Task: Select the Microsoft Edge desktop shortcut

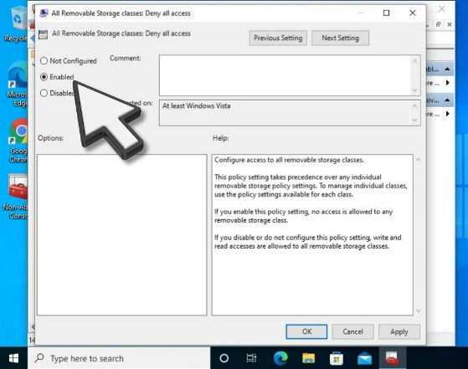Action: click(18, 85)
